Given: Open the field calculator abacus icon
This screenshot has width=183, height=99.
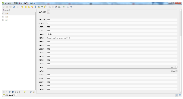Looking at the screenshot, I should click(x=60, y=7).
